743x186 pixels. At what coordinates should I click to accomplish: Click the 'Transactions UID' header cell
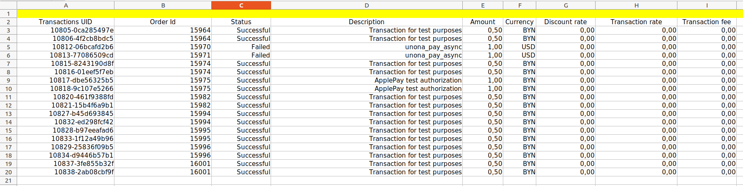click(66, 22)
